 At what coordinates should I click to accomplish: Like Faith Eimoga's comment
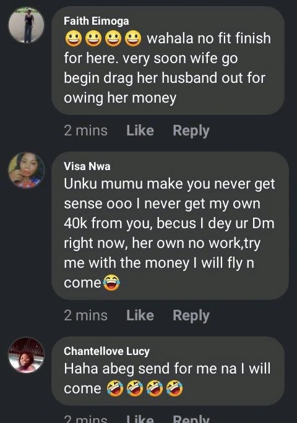[x=140, y=130]
